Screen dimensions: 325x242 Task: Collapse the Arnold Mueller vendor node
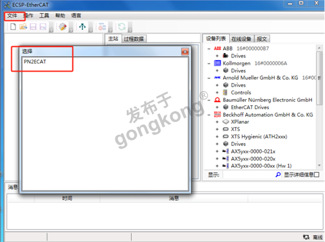[x=209, y=78]
